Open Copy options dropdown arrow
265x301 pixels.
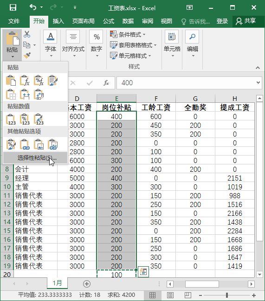(35, 45)
